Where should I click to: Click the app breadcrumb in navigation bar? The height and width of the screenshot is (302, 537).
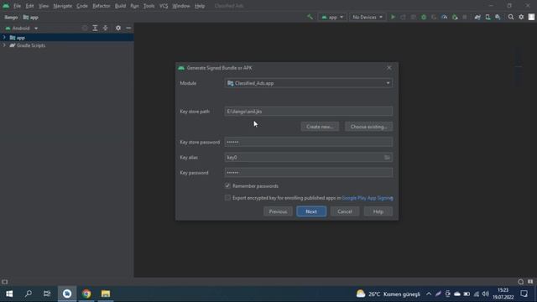click(x=31, y=17)
